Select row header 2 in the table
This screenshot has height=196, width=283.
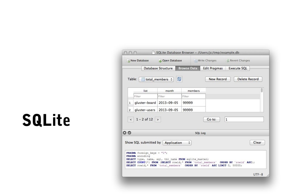(x=130, y=109)
